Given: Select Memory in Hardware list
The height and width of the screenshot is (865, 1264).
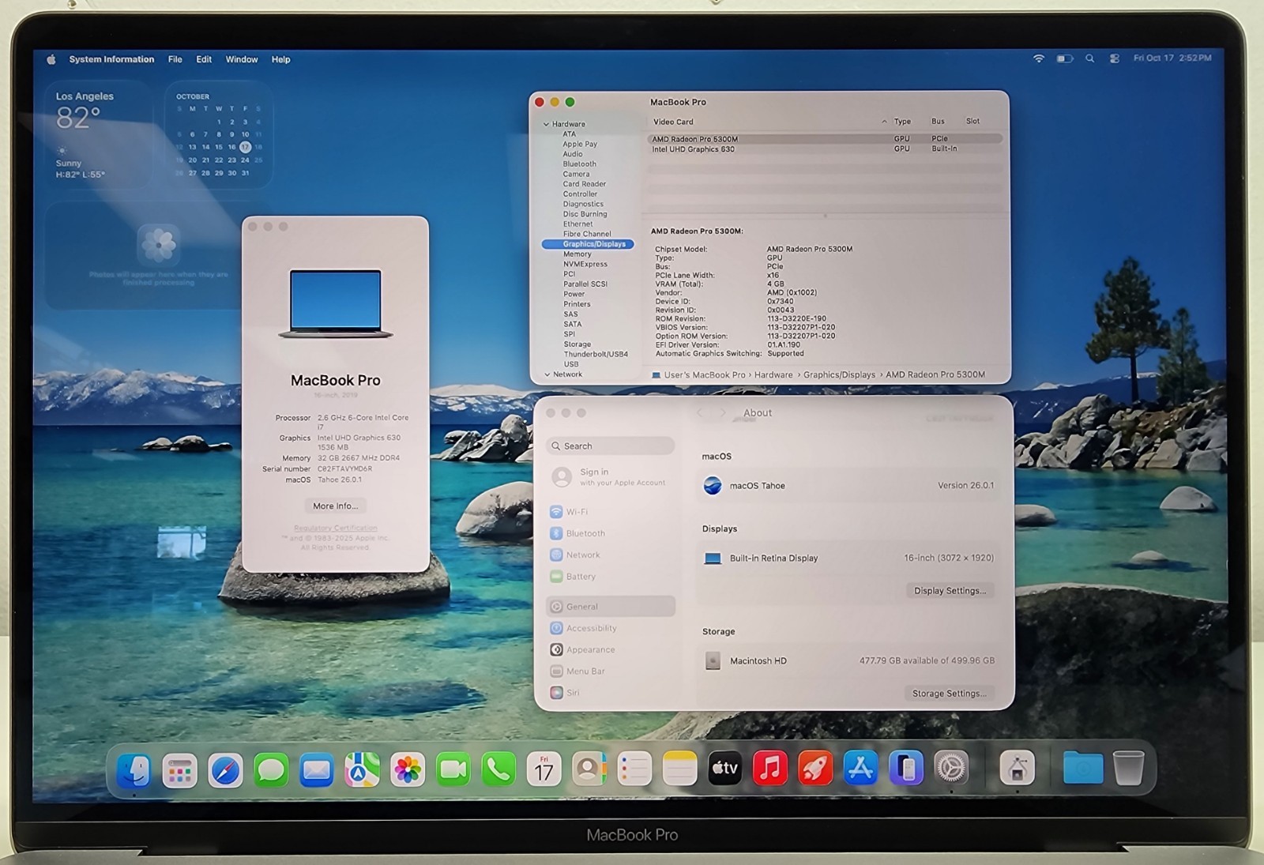Looking at the screenshot, I should [x=577, y=254].
